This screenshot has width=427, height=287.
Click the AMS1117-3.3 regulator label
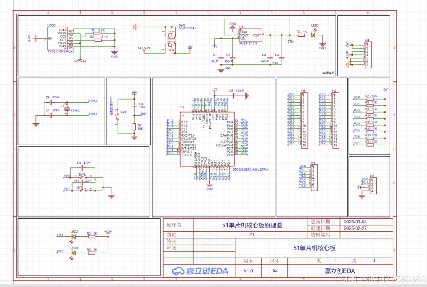[248, 44]
